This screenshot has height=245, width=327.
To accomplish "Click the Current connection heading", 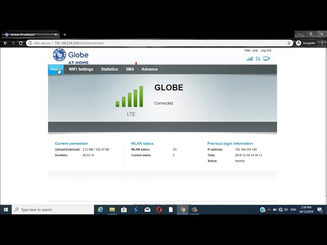I will coord(72,143).
